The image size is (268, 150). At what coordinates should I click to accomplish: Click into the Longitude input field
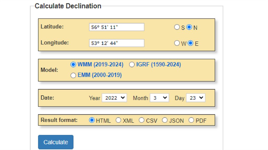(116, 43)
